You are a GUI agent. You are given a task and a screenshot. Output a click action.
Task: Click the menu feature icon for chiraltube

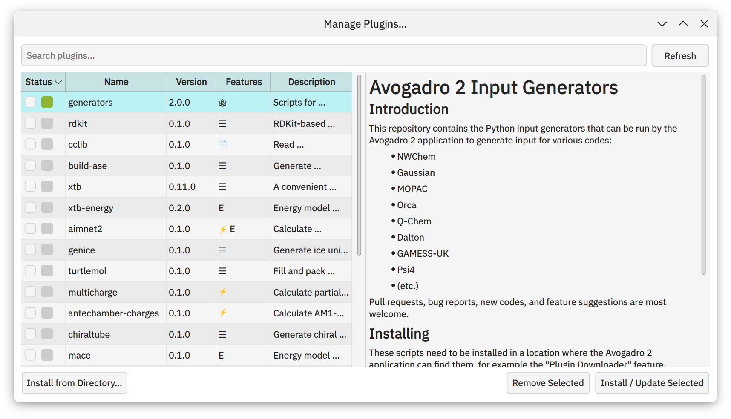(222, 335)
